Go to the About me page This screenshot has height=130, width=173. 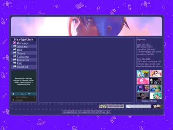[22, 47]
